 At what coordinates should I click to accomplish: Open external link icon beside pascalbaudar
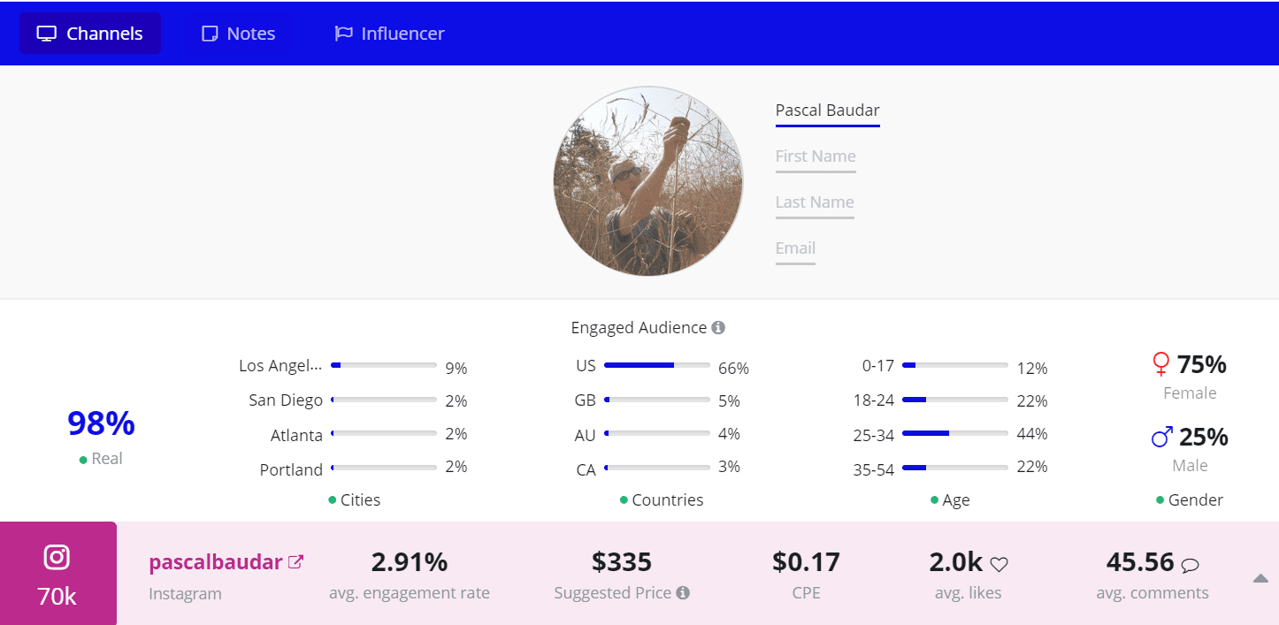tap(296, 561)
